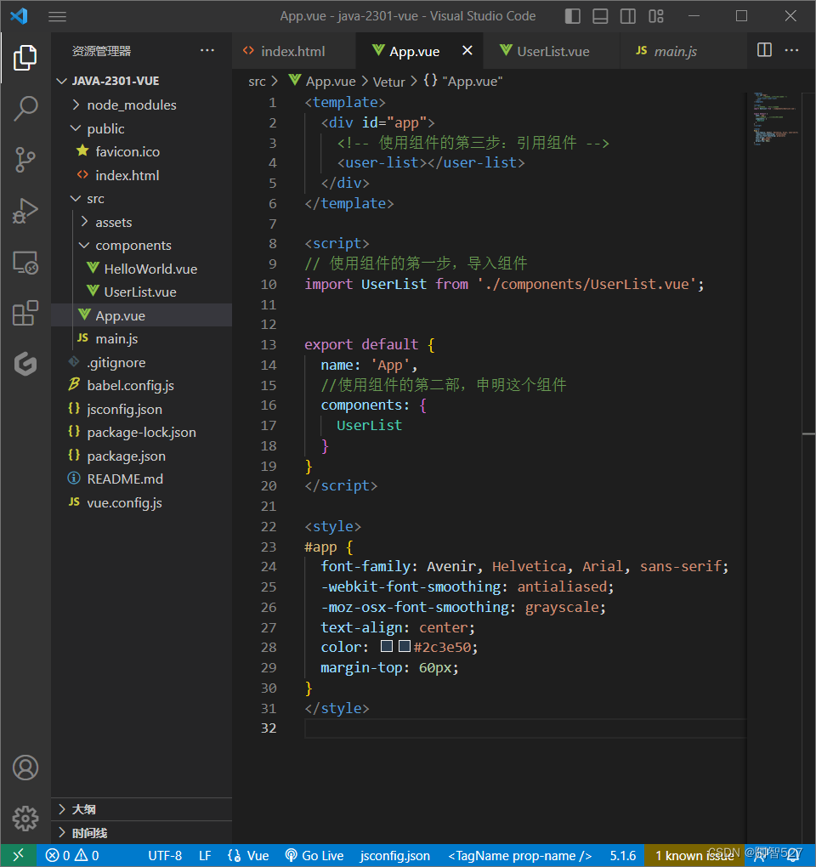
Task: Open warnings count in status bar
Action: click(x=87, y=855)
